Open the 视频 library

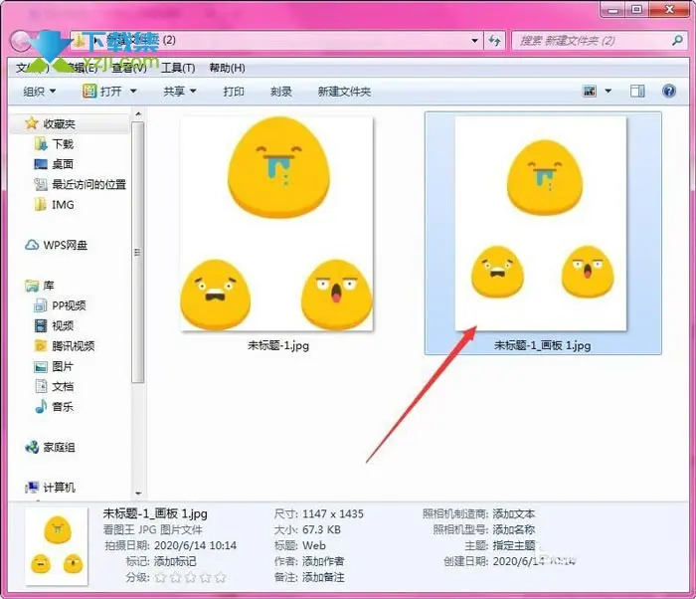pos(63,325)
